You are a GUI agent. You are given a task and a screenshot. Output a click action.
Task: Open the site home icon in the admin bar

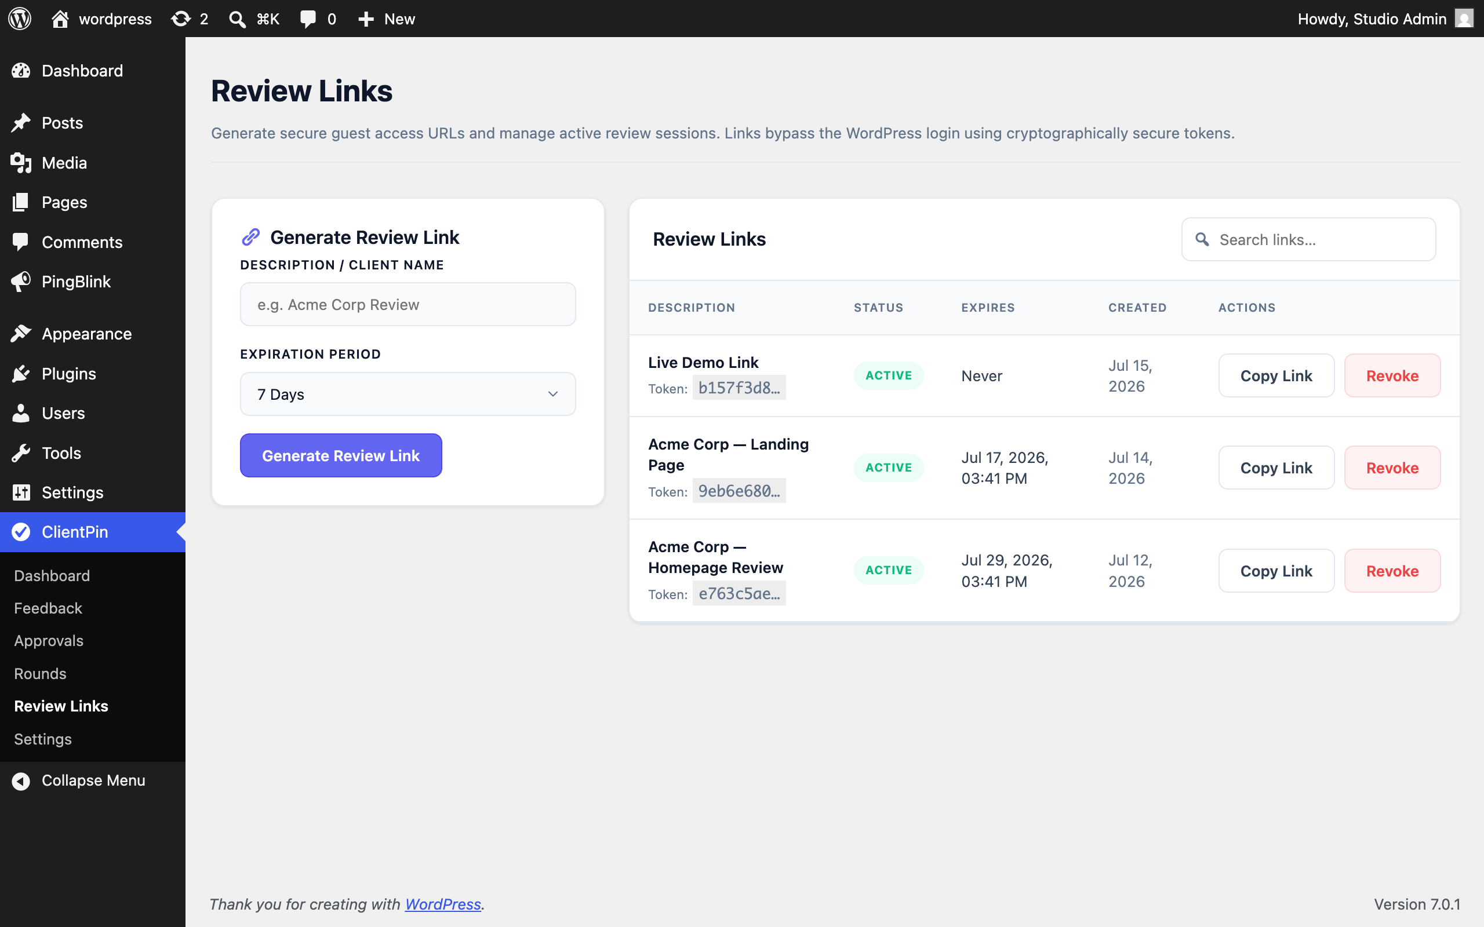pos(60,19)
